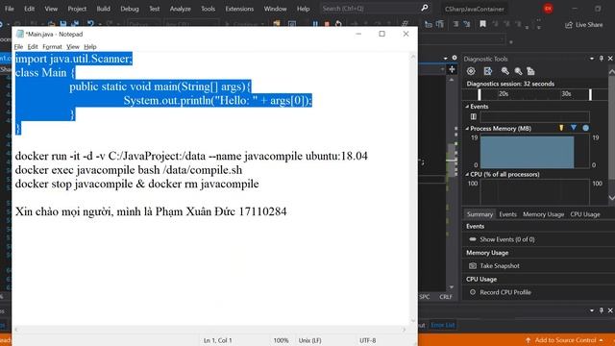This screenshot has height=346, width=615.
Task: Click the Diagnostic Tools vertical scrollbar down arrow
Action: [x=611, y=198]
